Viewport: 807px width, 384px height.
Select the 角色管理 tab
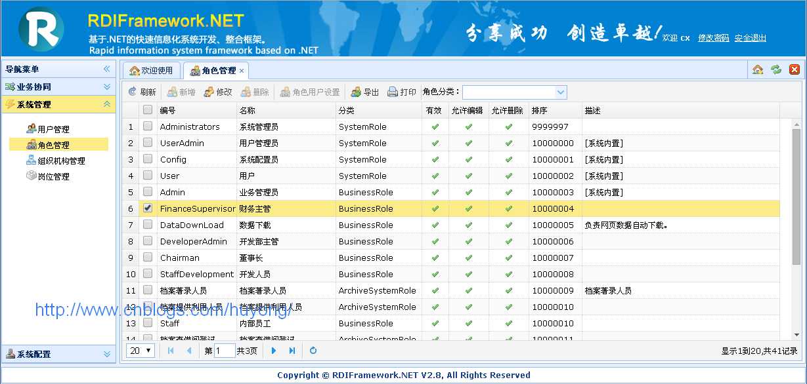[x=215, y=71]
